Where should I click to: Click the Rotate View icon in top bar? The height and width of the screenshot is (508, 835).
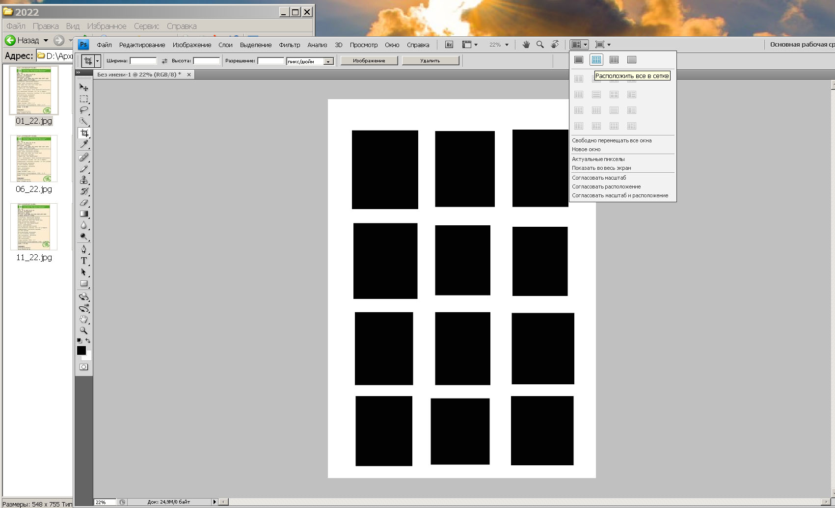(x=555, y=45)
